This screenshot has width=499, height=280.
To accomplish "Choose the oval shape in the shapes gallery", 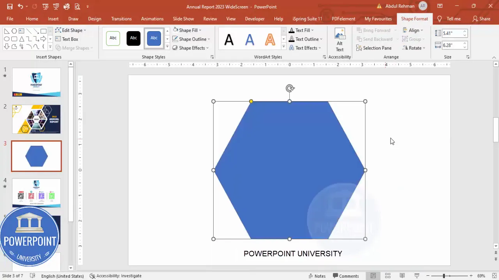I will point(7,39).
